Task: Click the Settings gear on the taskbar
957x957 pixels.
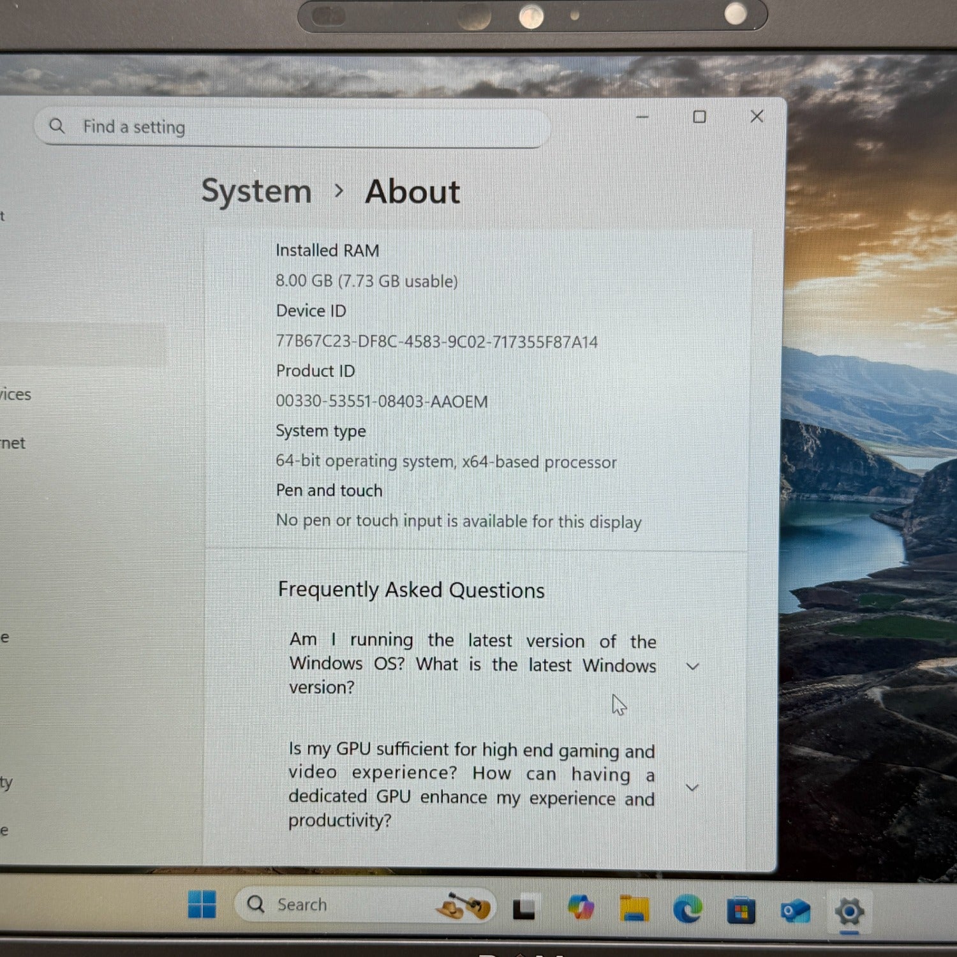Action: coord(849,911)
